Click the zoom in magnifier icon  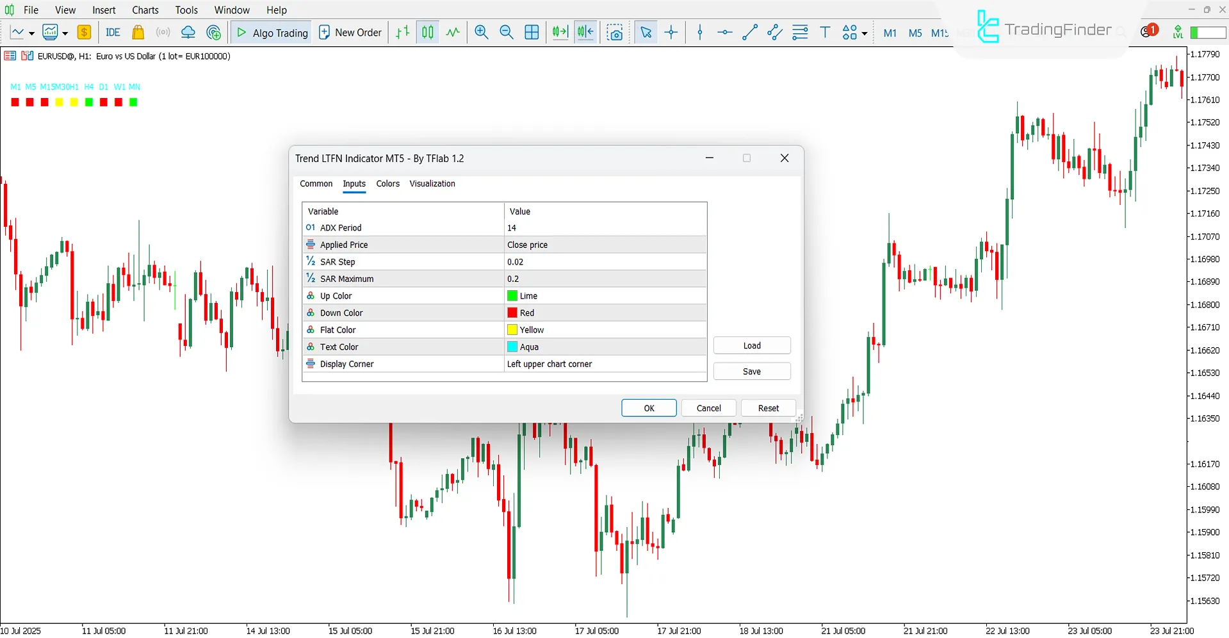point(481,32)
